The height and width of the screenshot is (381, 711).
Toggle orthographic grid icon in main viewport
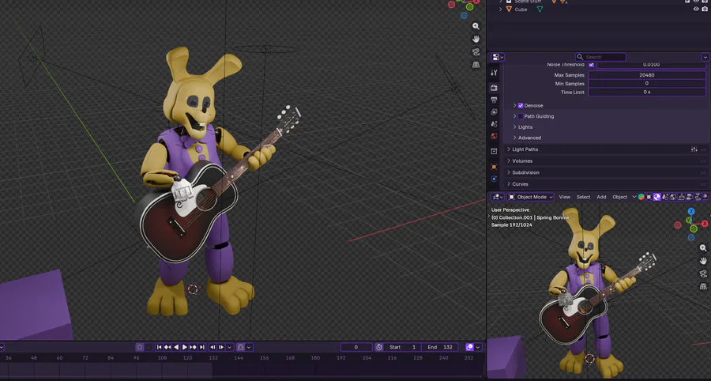(476, 65)
